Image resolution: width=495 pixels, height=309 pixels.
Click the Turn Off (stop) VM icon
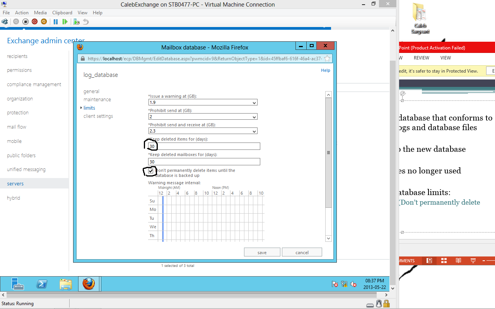[x=25, y=22]
